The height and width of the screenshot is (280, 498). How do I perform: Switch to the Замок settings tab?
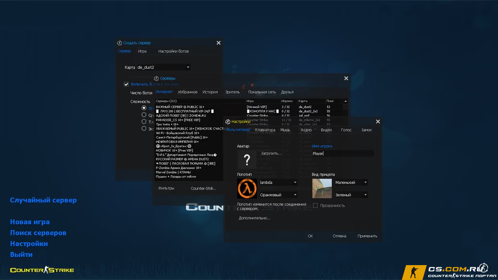tap(367, 130)
